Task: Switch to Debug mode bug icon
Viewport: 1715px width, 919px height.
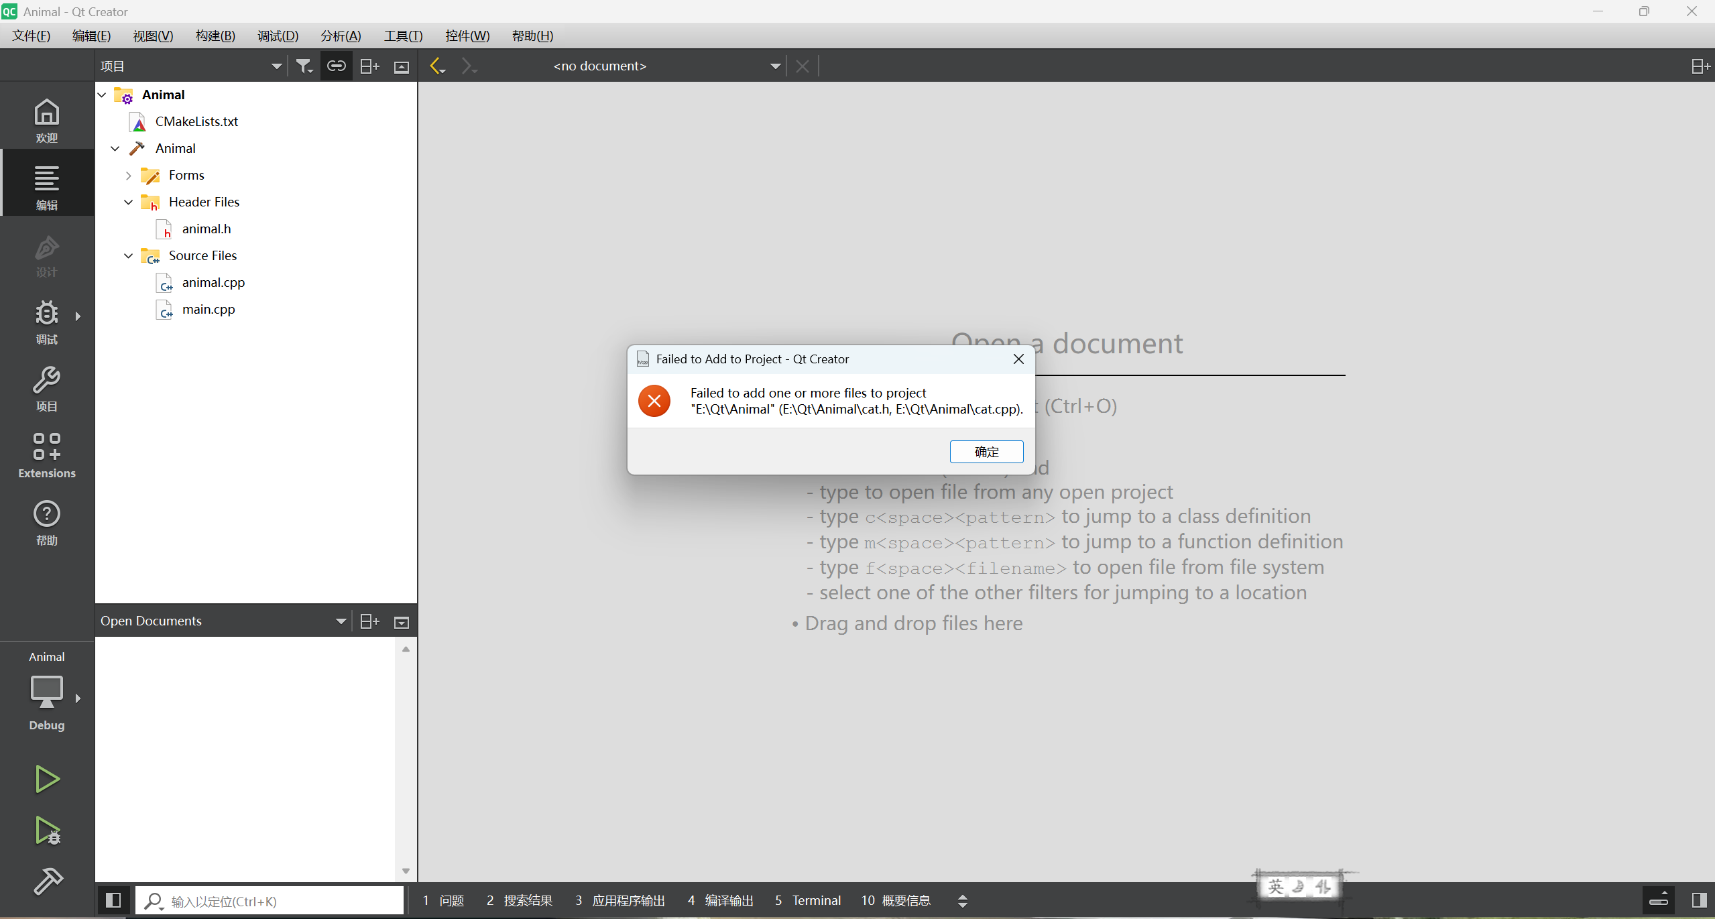Action: click(x=46, y=320)
